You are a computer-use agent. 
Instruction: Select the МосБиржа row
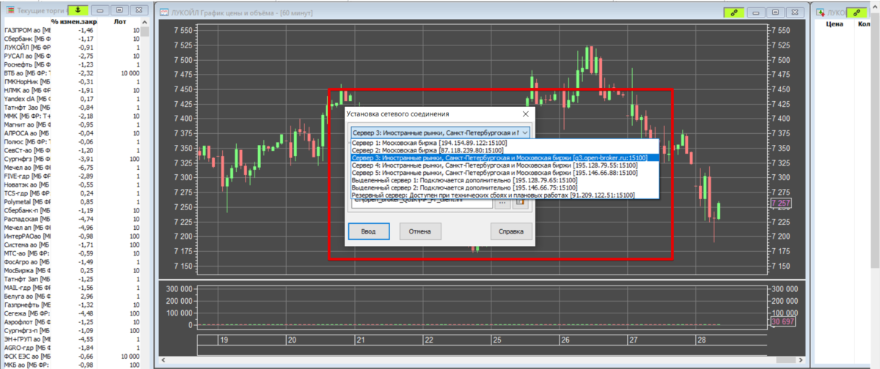(x=72, y=270)
